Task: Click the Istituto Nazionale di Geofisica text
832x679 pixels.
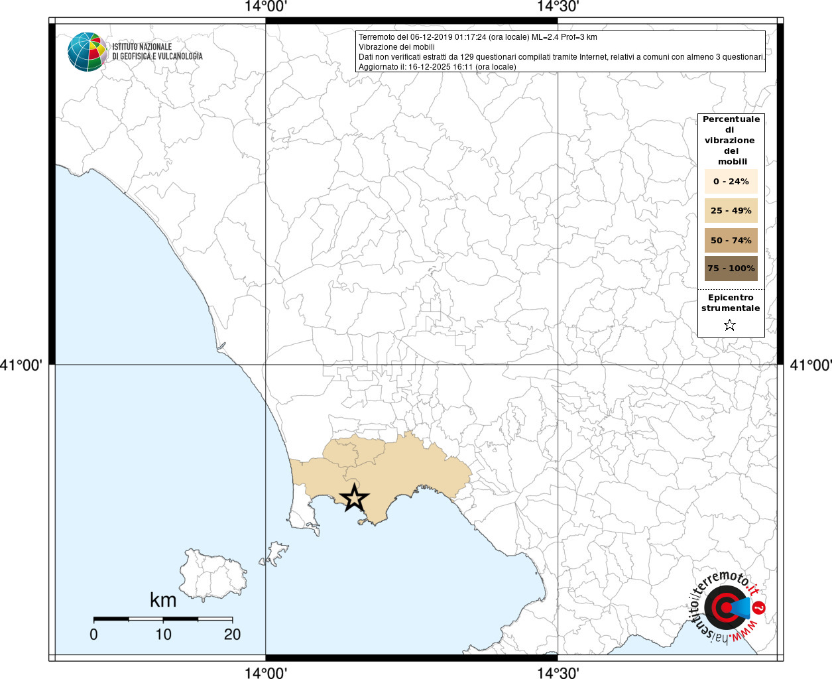Action: (x=157, y=52)
